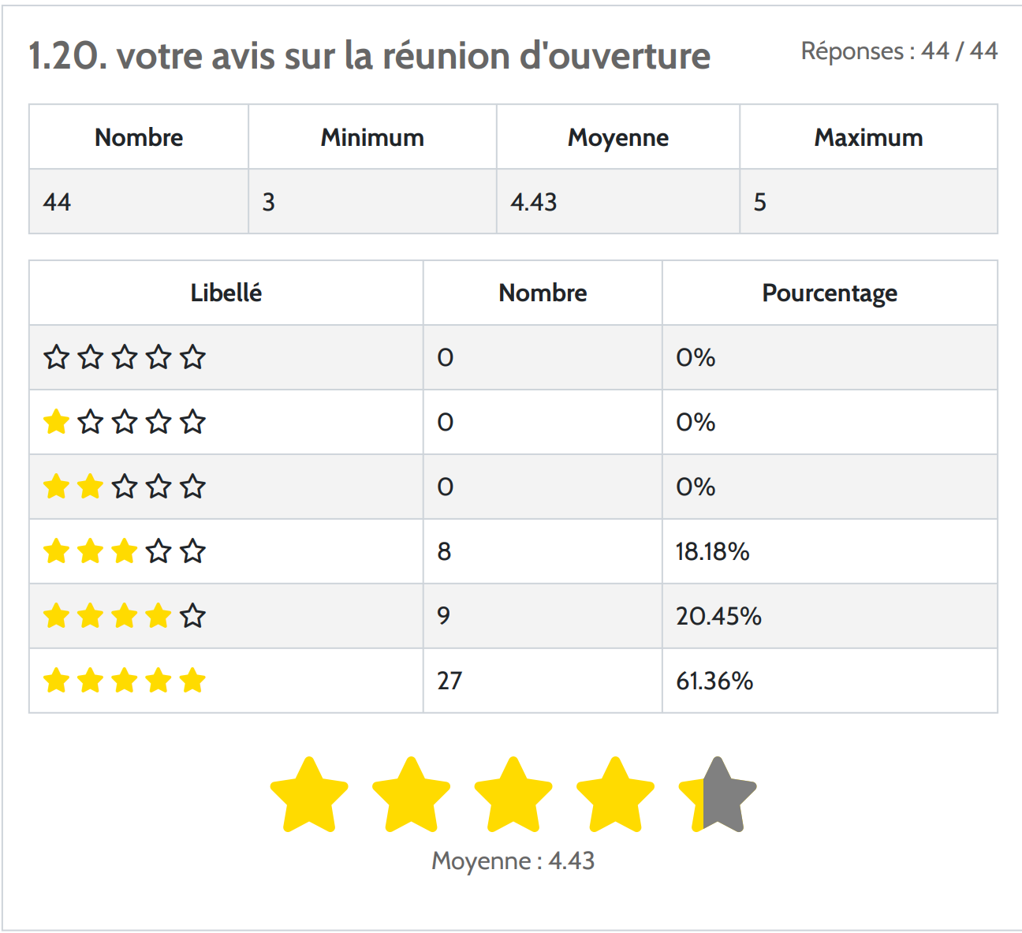The image size is (1022, 933).
Task: Click the second yellow star in two-star row
Action: (x=91, y=487)
